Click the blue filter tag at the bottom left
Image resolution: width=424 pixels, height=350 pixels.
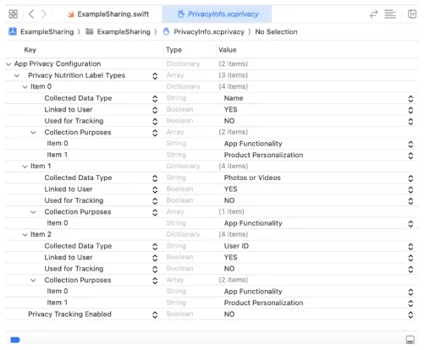click(15, 340)
